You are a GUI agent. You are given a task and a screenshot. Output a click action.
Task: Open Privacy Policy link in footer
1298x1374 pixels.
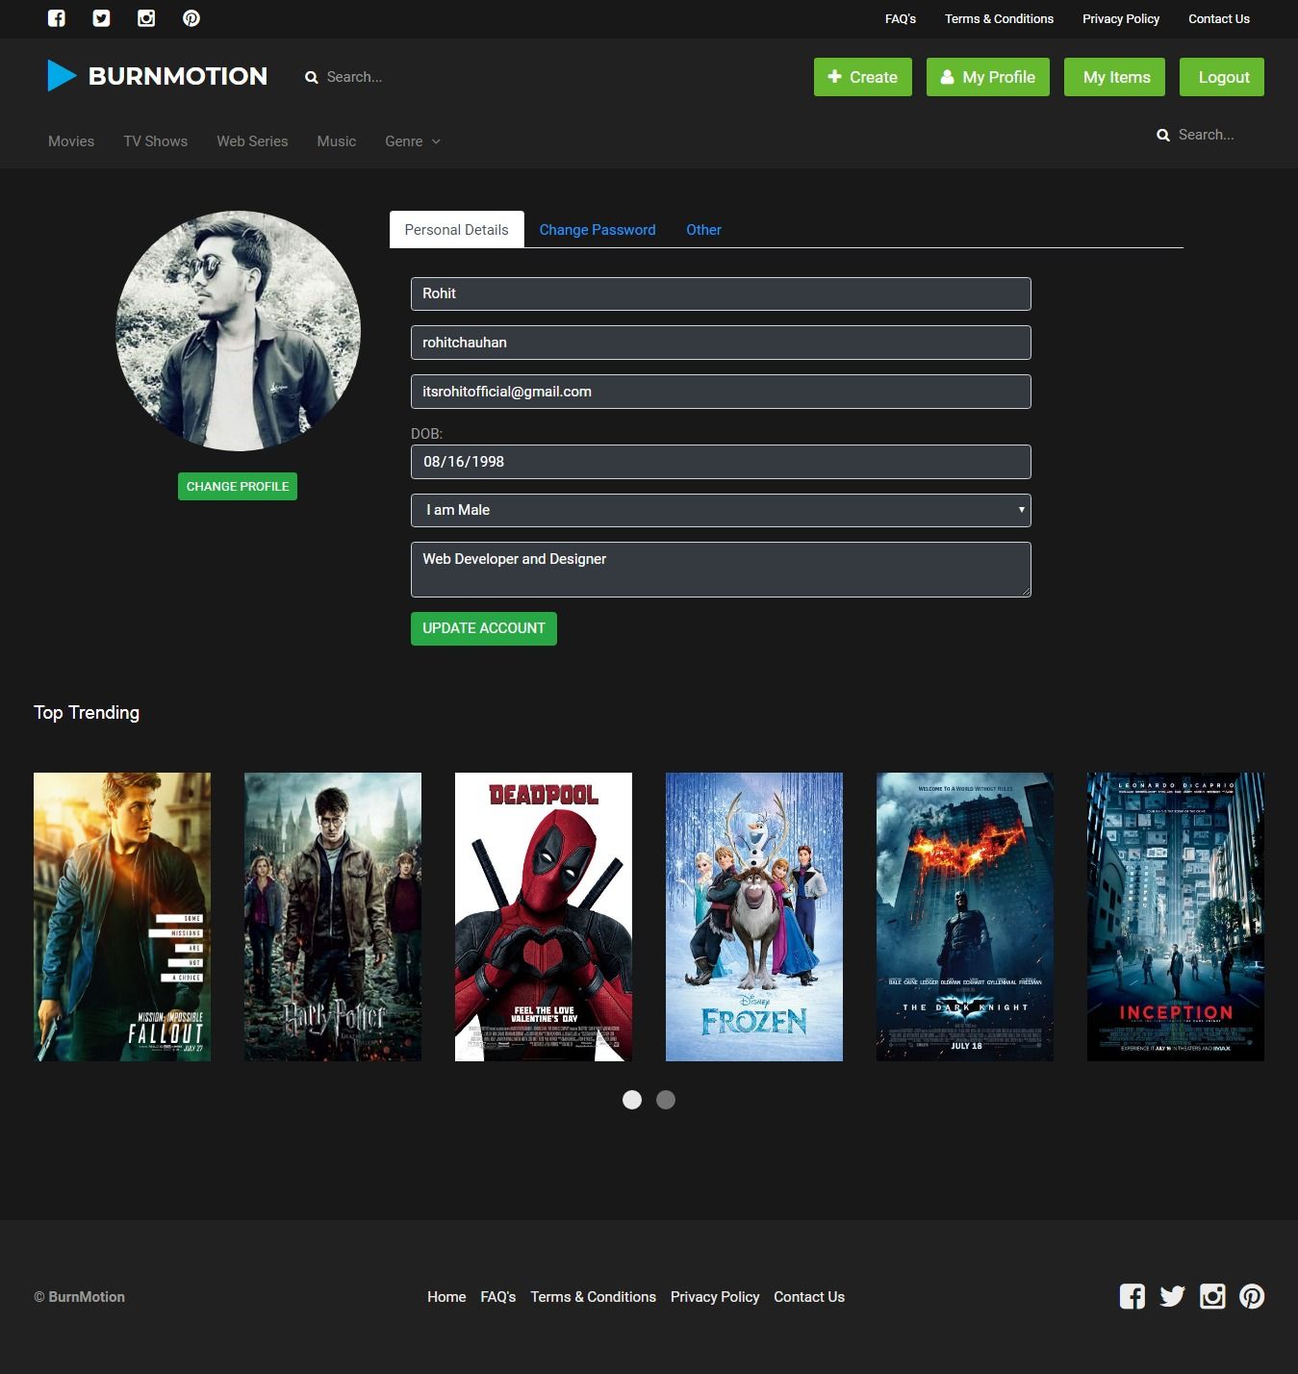pyautogui.click(x=715, y=1297)
